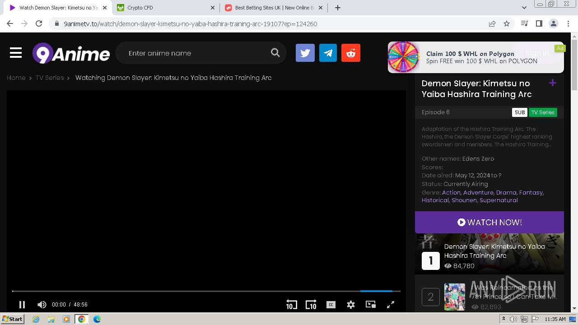Screen dimensions: 578x325
Task: Browse the Fantasy genre link
Action: pyautogui.click(x=531, y=192)
